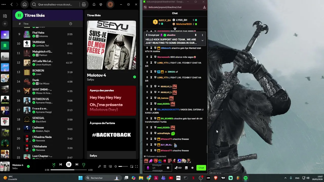
Task: Click the Kick chat address bar URL
Action: (165, 7)
